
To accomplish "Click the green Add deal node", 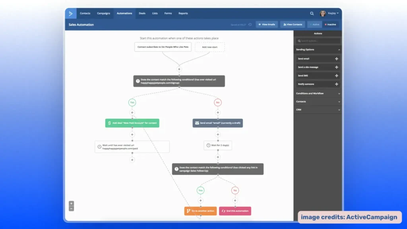I will [x=132, y=123].
